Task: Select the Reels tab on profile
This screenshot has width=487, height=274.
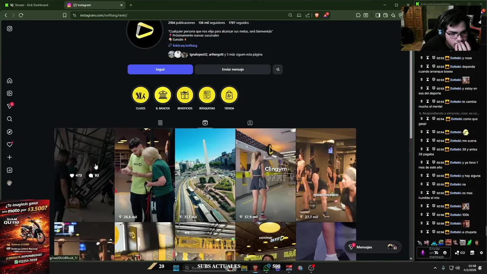Action: [x=205, y=123]
